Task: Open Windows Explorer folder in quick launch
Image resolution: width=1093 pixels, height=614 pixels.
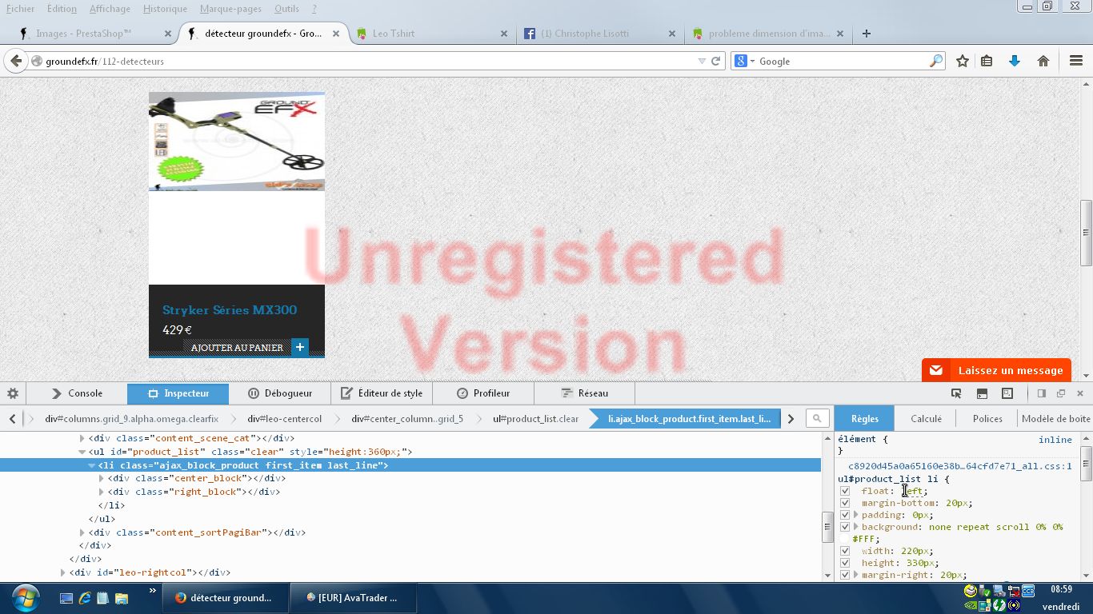Action: [x=122, y=598]
